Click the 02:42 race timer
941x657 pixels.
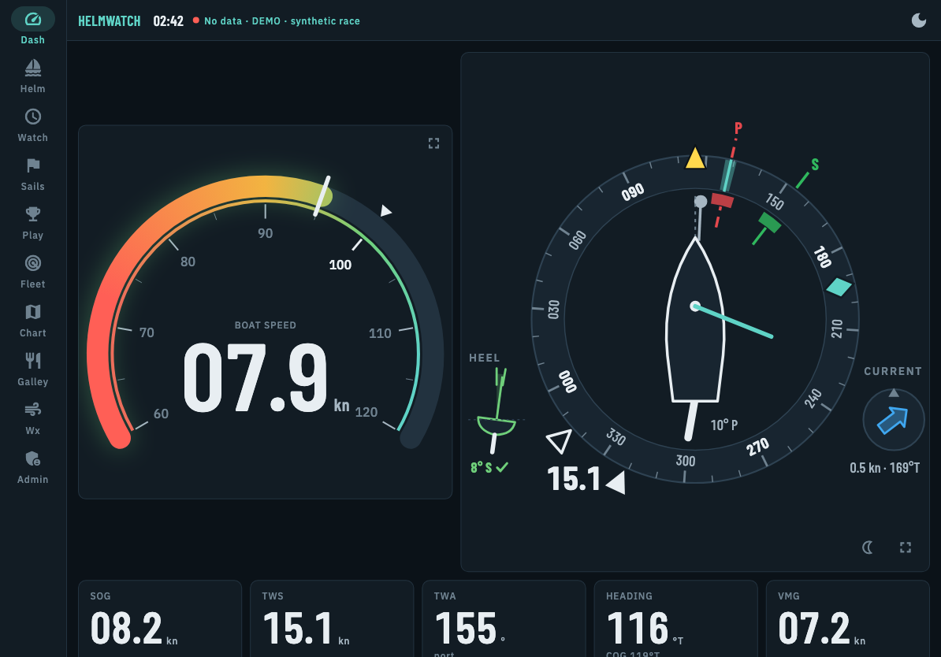[168, 21]
